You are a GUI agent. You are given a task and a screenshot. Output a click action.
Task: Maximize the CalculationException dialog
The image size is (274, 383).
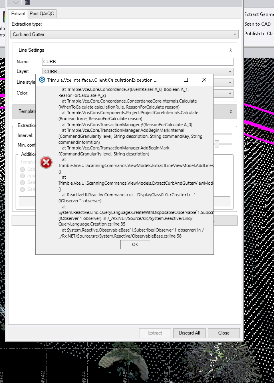(x=186, y=80)
